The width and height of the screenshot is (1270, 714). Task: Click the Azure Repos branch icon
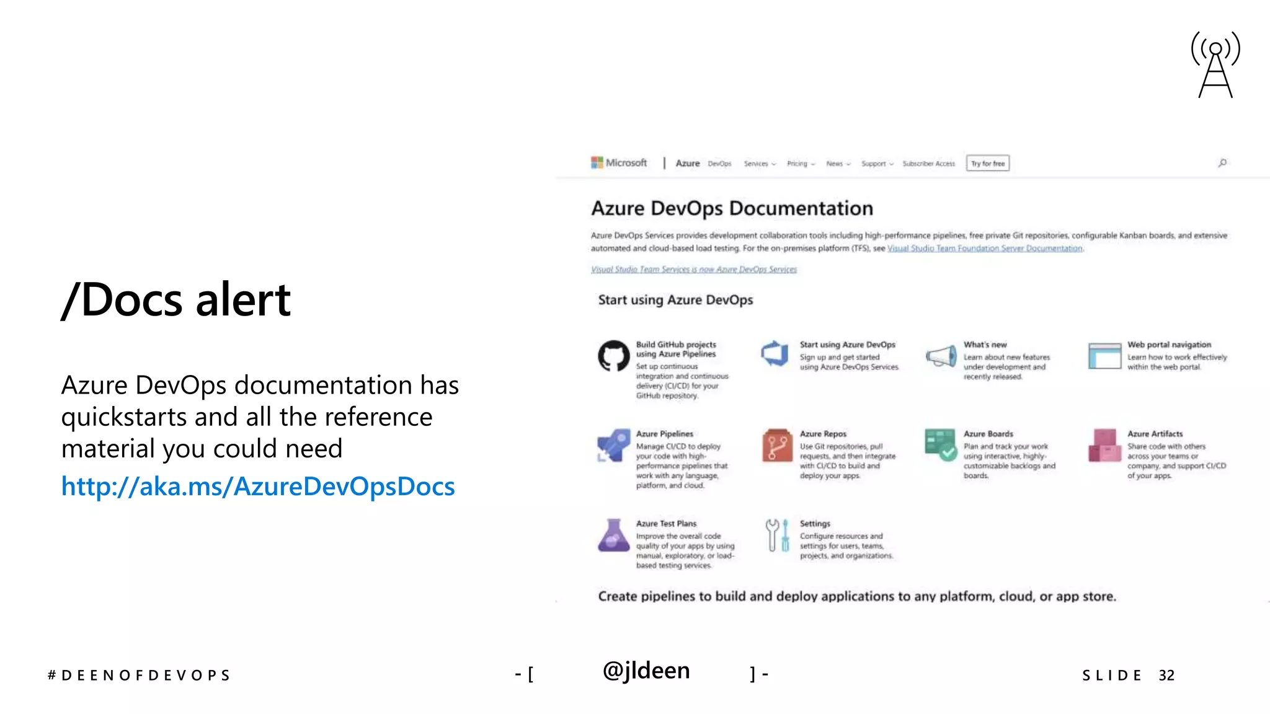[777, 445]
